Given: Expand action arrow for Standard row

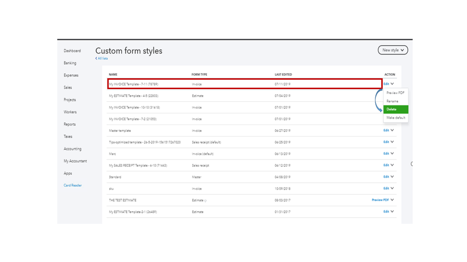Looking at the screenshot, I should click(x=392, y=177).
